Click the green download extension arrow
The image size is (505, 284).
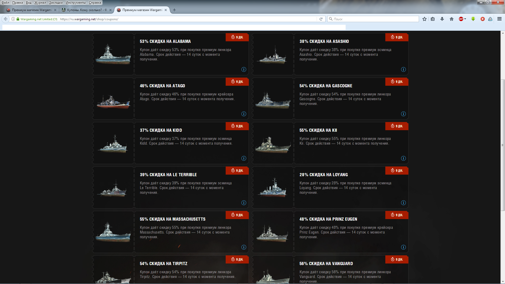[x=473, y=19]
